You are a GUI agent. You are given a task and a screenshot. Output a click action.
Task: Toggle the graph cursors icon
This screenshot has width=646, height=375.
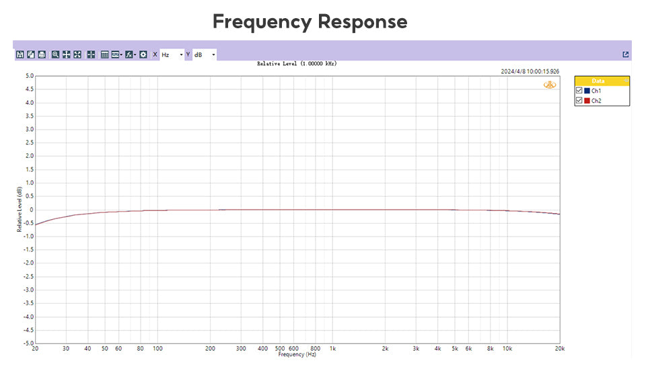[x=91, y=54]
